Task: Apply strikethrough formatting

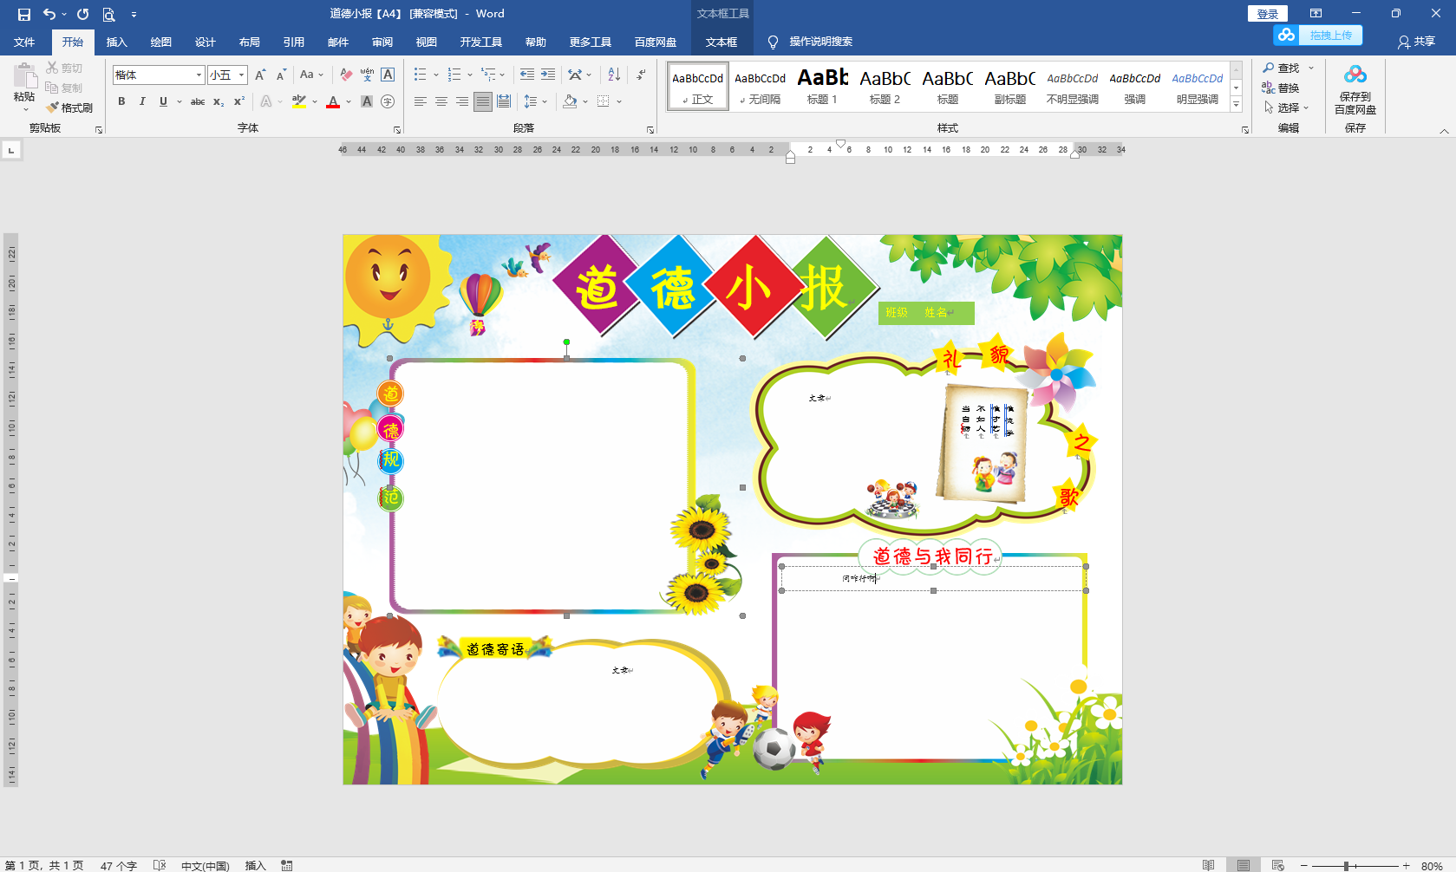Action: (x=198, y=101)
